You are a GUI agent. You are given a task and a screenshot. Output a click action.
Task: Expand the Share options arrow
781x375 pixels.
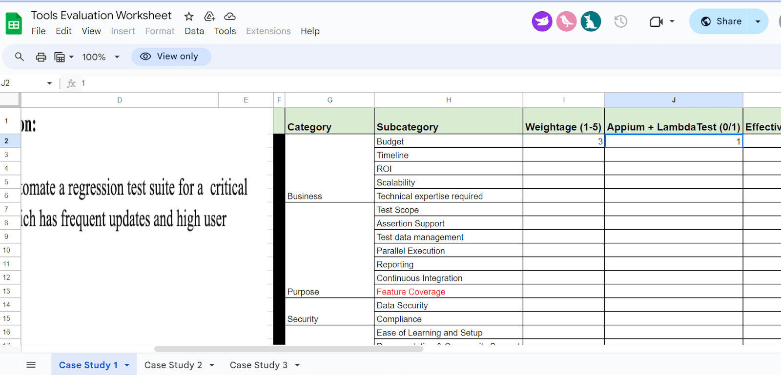point(758,21)
